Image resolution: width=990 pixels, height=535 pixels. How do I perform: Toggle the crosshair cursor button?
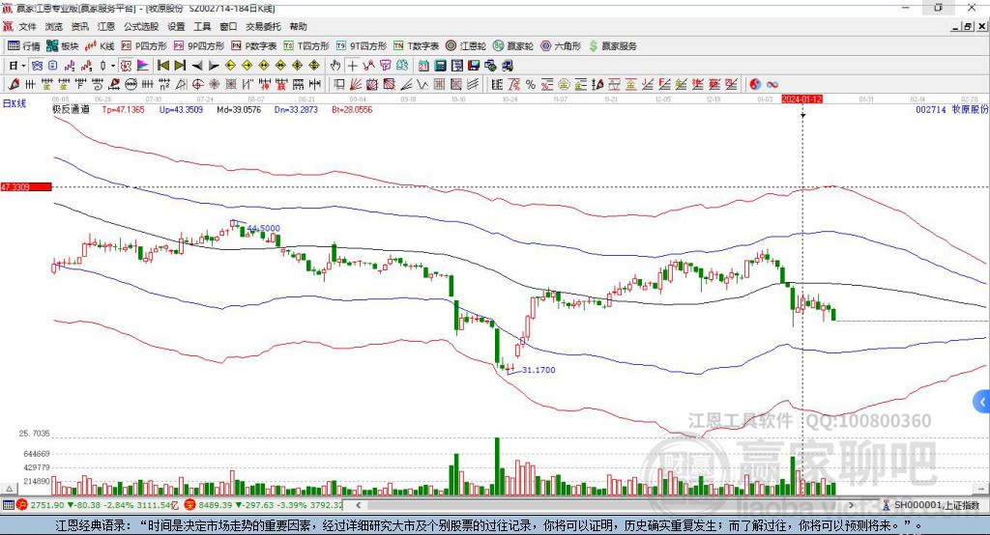(352, 66)
